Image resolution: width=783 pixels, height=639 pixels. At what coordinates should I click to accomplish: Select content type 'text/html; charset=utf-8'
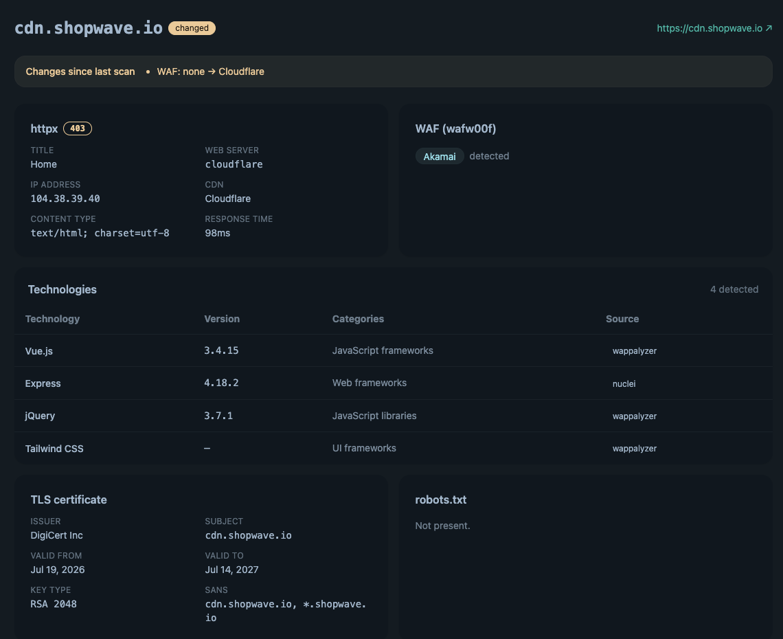[100, 234]
